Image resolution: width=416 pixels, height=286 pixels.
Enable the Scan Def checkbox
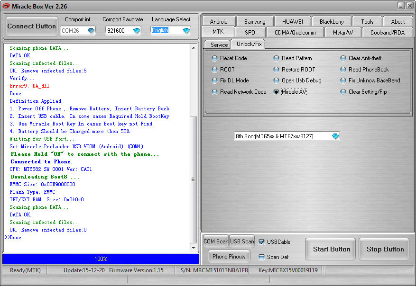[261, 257]
